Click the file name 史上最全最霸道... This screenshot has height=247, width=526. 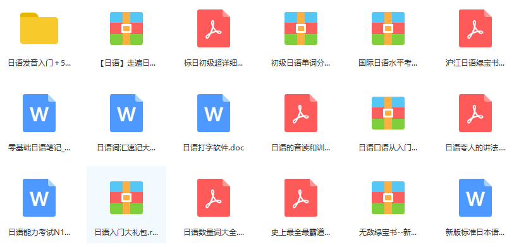(x=301, y=232)
